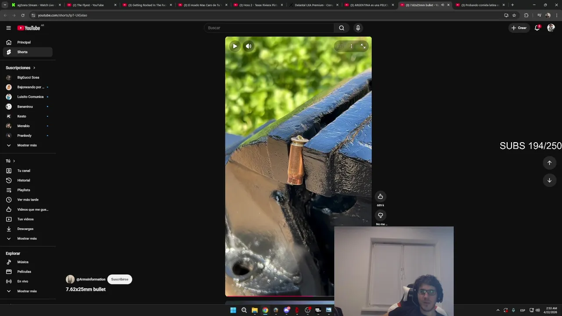Open Windows Start menu

coord(233,310)
